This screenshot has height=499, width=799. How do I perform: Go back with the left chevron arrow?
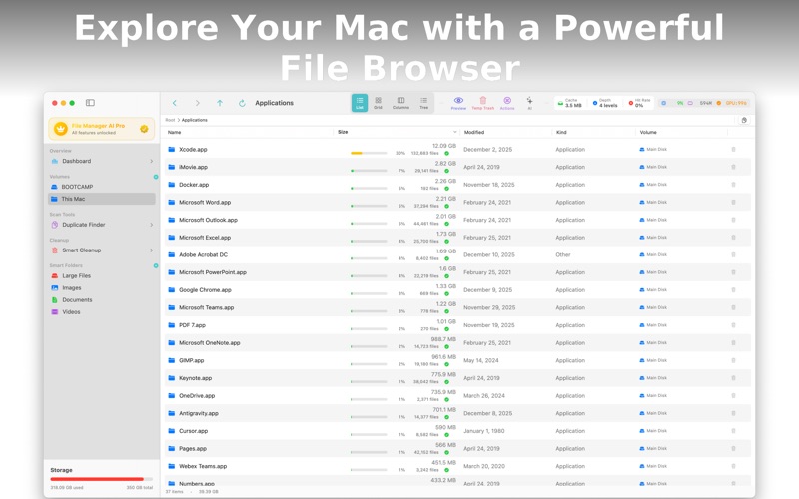pyautogui.click(x=174, y=103)
